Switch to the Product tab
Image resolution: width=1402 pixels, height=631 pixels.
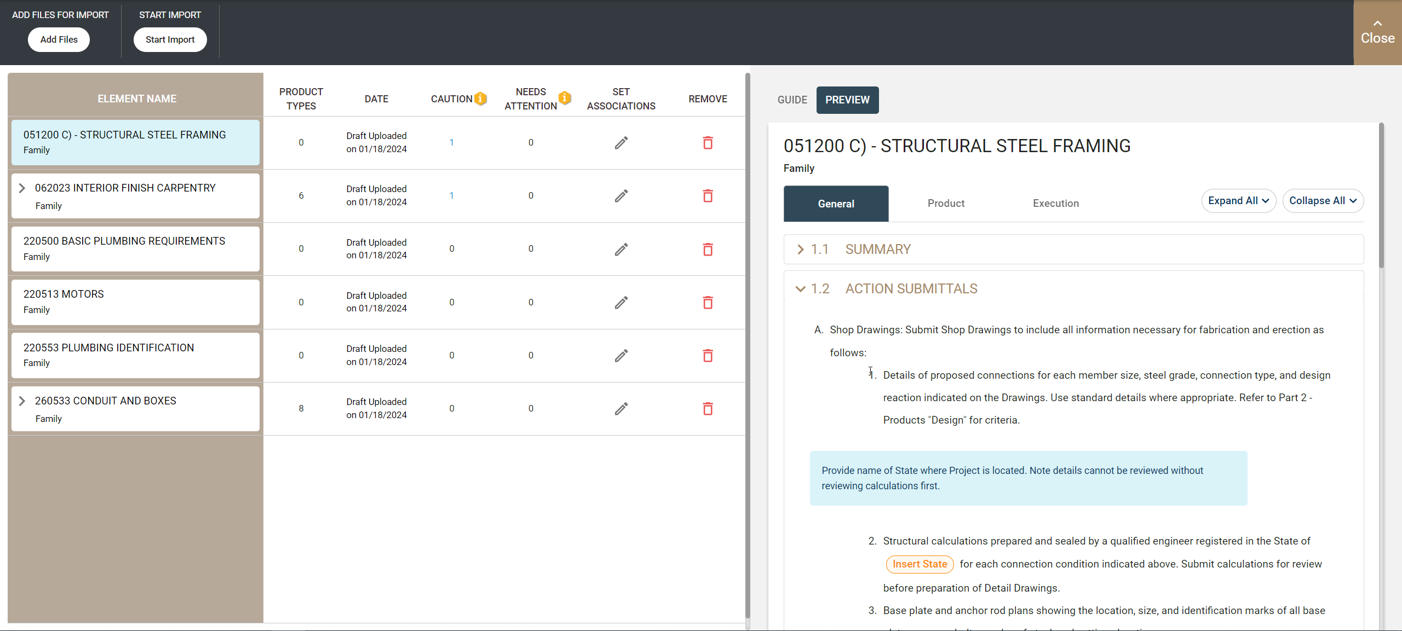(x=946, y=204)
